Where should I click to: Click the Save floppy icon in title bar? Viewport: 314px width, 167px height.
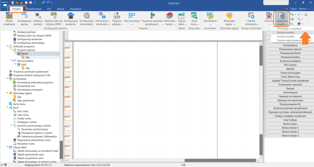coord(22,2)
